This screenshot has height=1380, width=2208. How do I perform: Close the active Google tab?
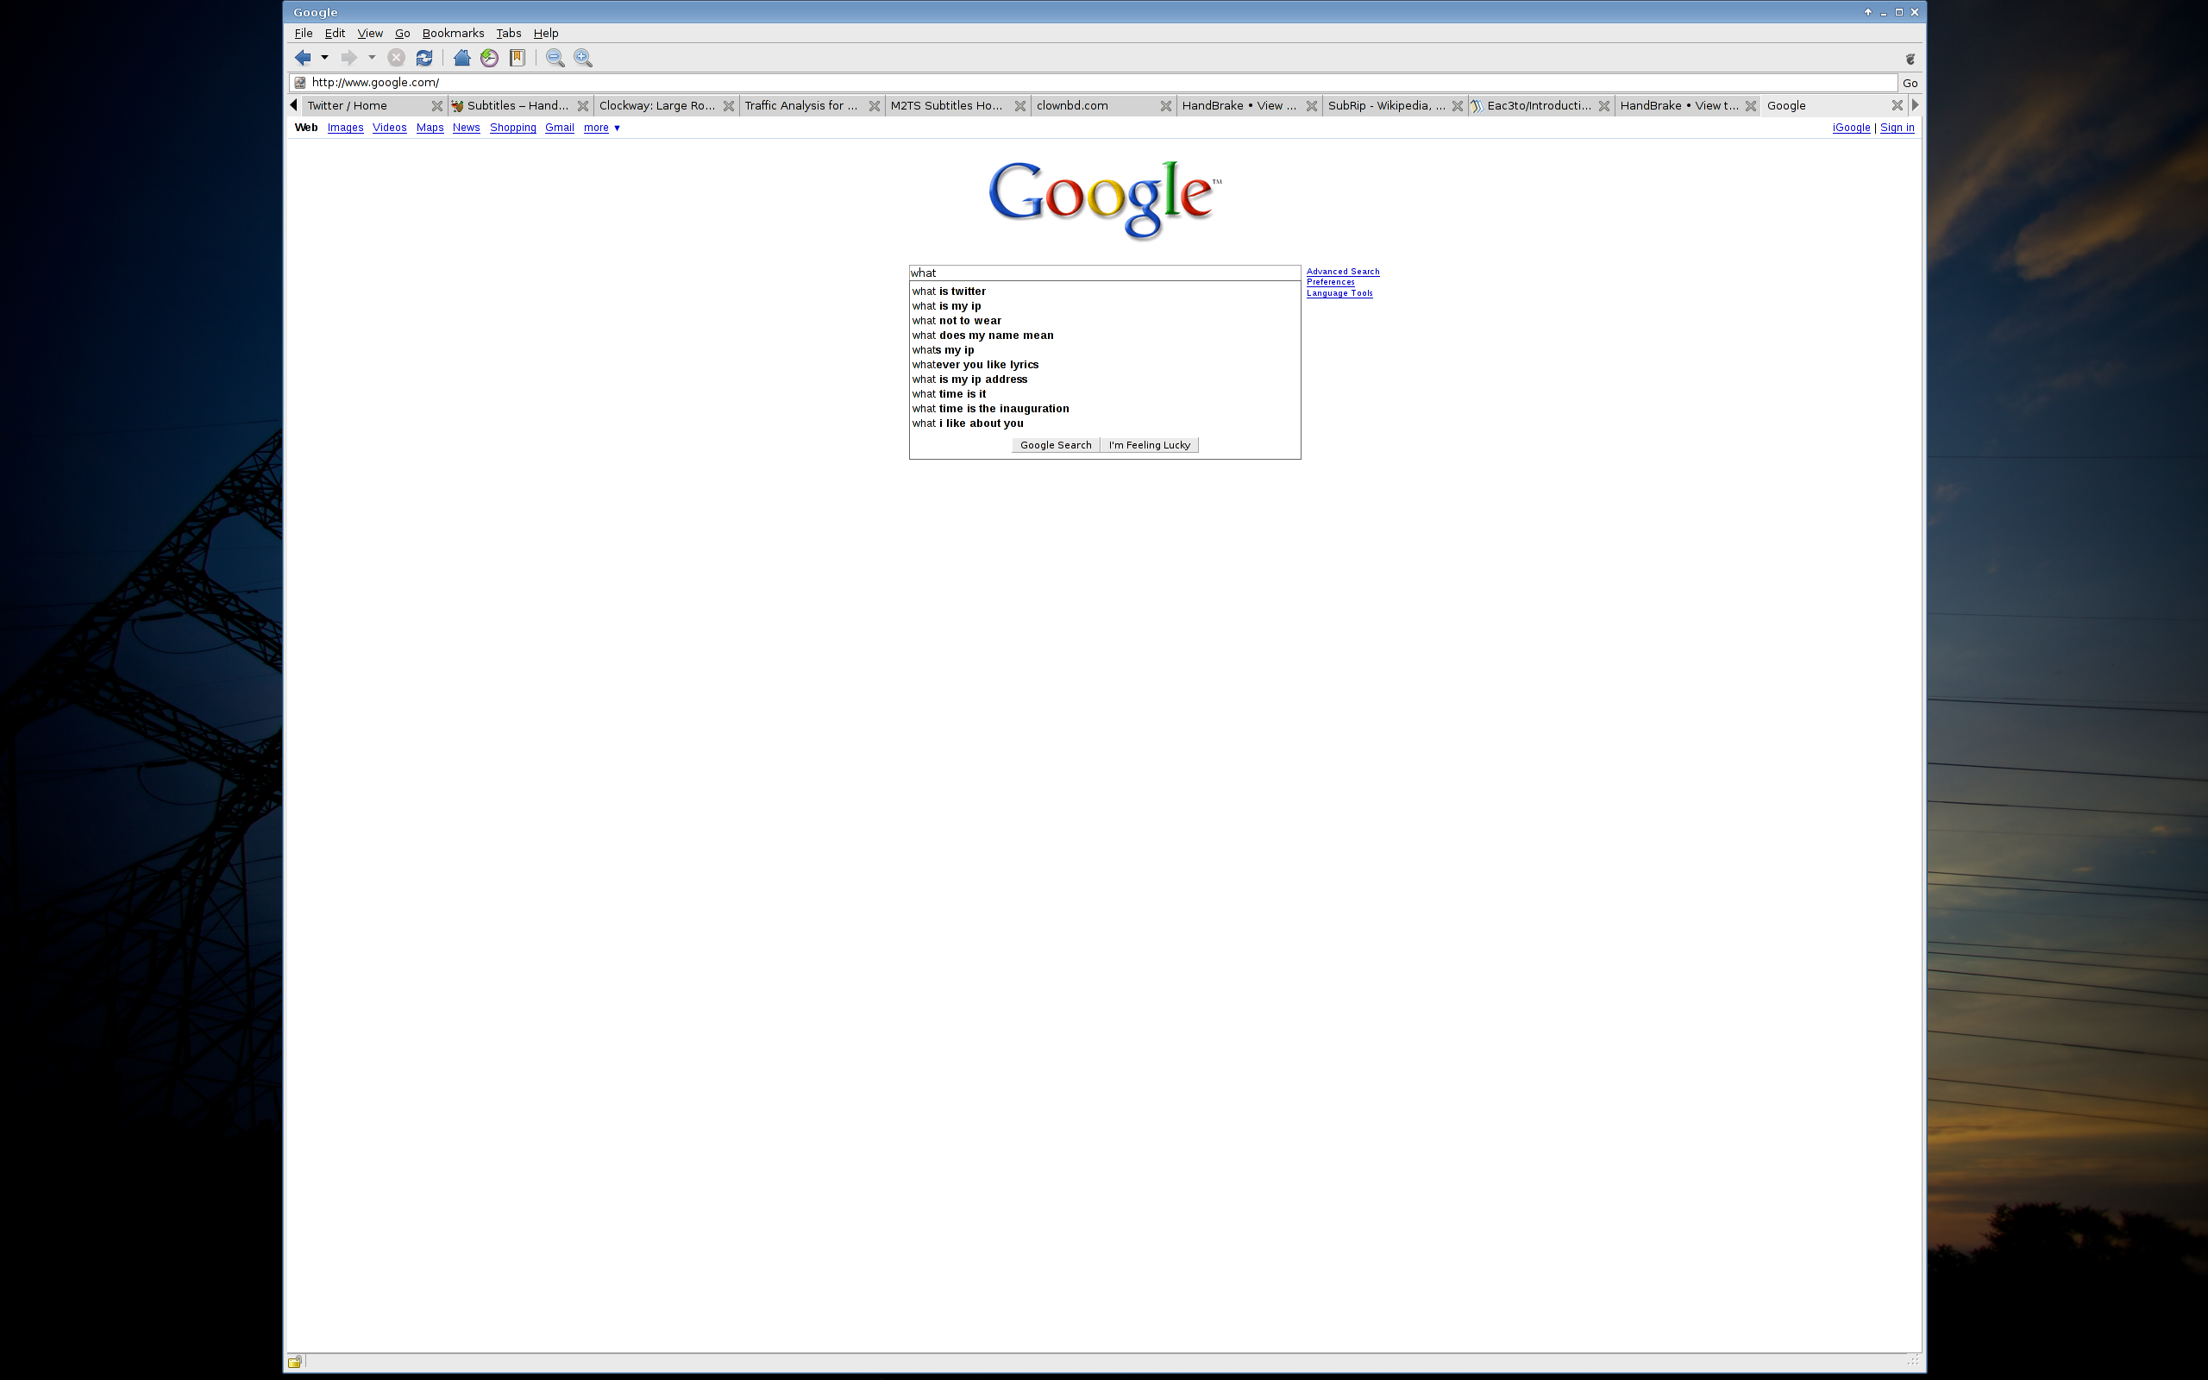[1897, 106]
